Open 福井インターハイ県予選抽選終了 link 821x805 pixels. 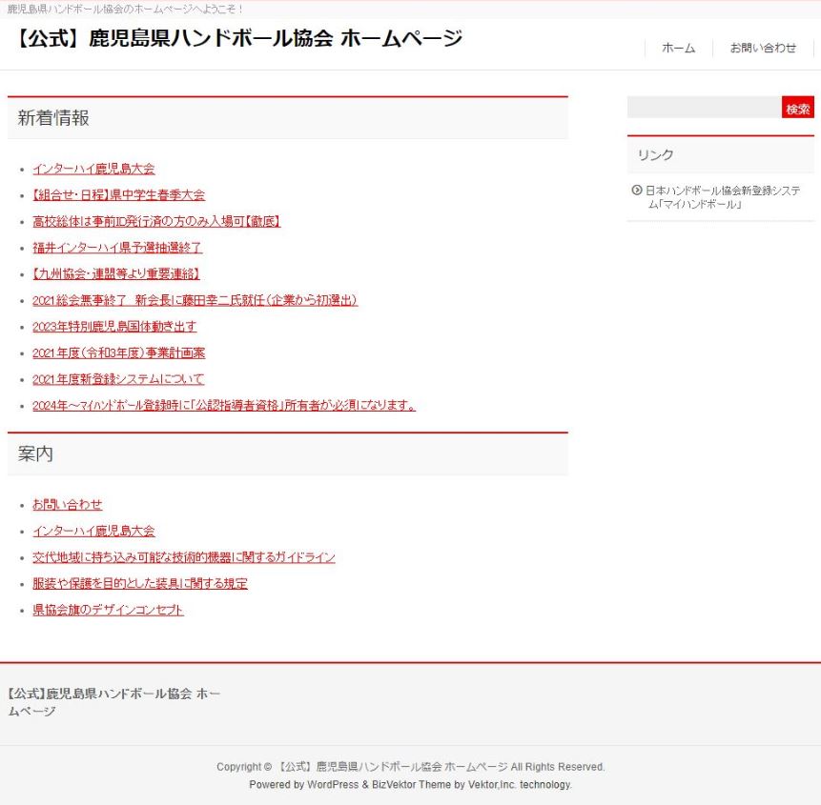[117, 248]
